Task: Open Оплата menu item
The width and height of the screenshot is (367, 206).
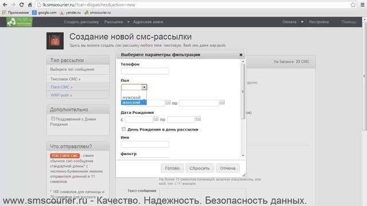Action: click(x=290, y=22)
